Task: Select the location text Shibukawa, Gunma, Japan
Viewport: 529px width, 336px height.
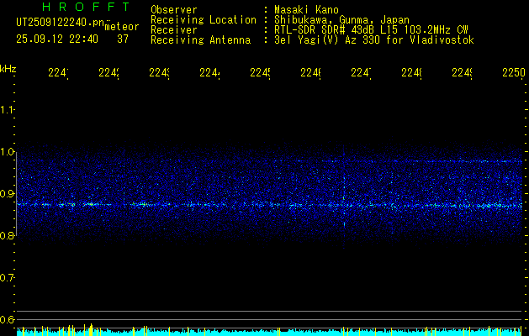Action: pos(341,20)
